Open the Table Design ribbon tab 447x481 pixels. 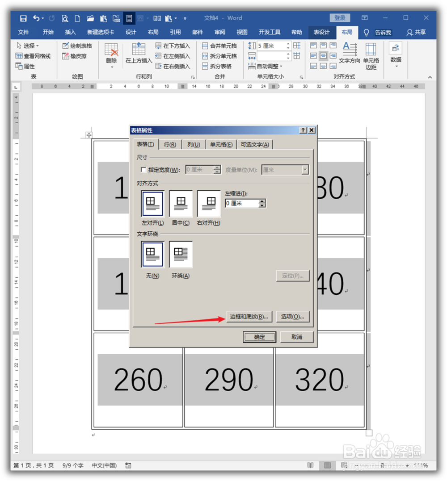click(321, 32)
